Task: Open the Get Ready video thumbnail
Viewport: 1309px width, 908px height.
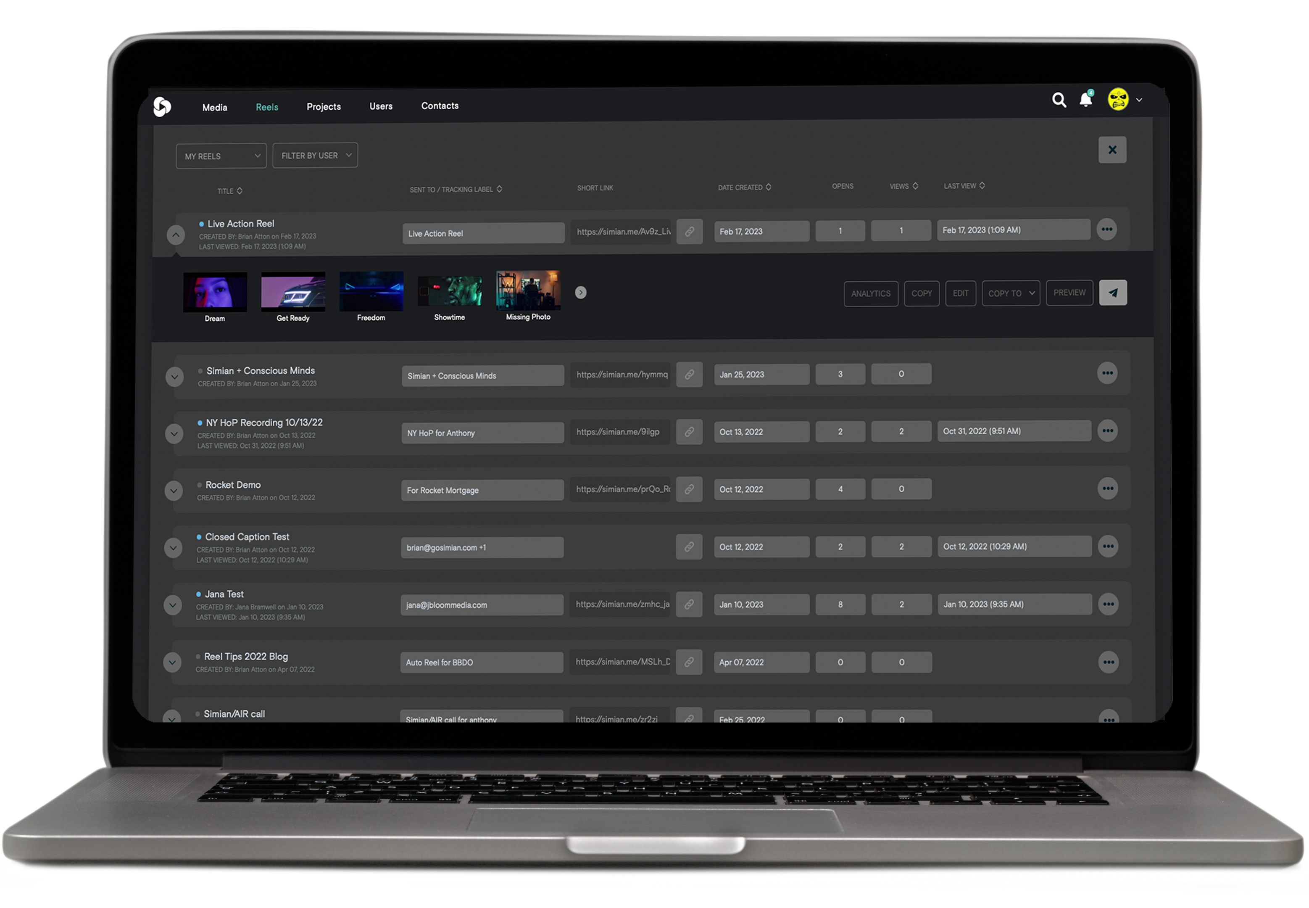Action: click(293, 291)
